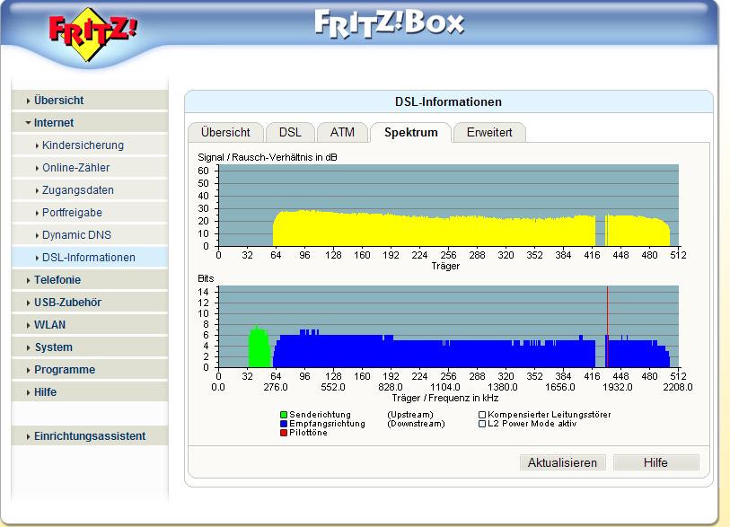Toggle L2 Power Mode aktiv checkbox

(x=482, y=424)
